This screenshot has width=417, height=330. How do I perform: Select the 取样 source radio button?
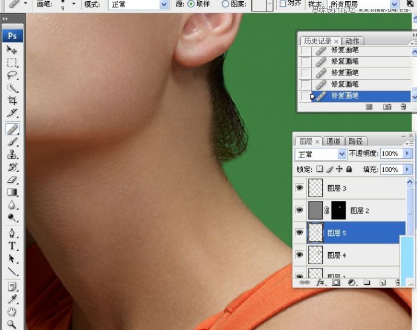[191, 4]
